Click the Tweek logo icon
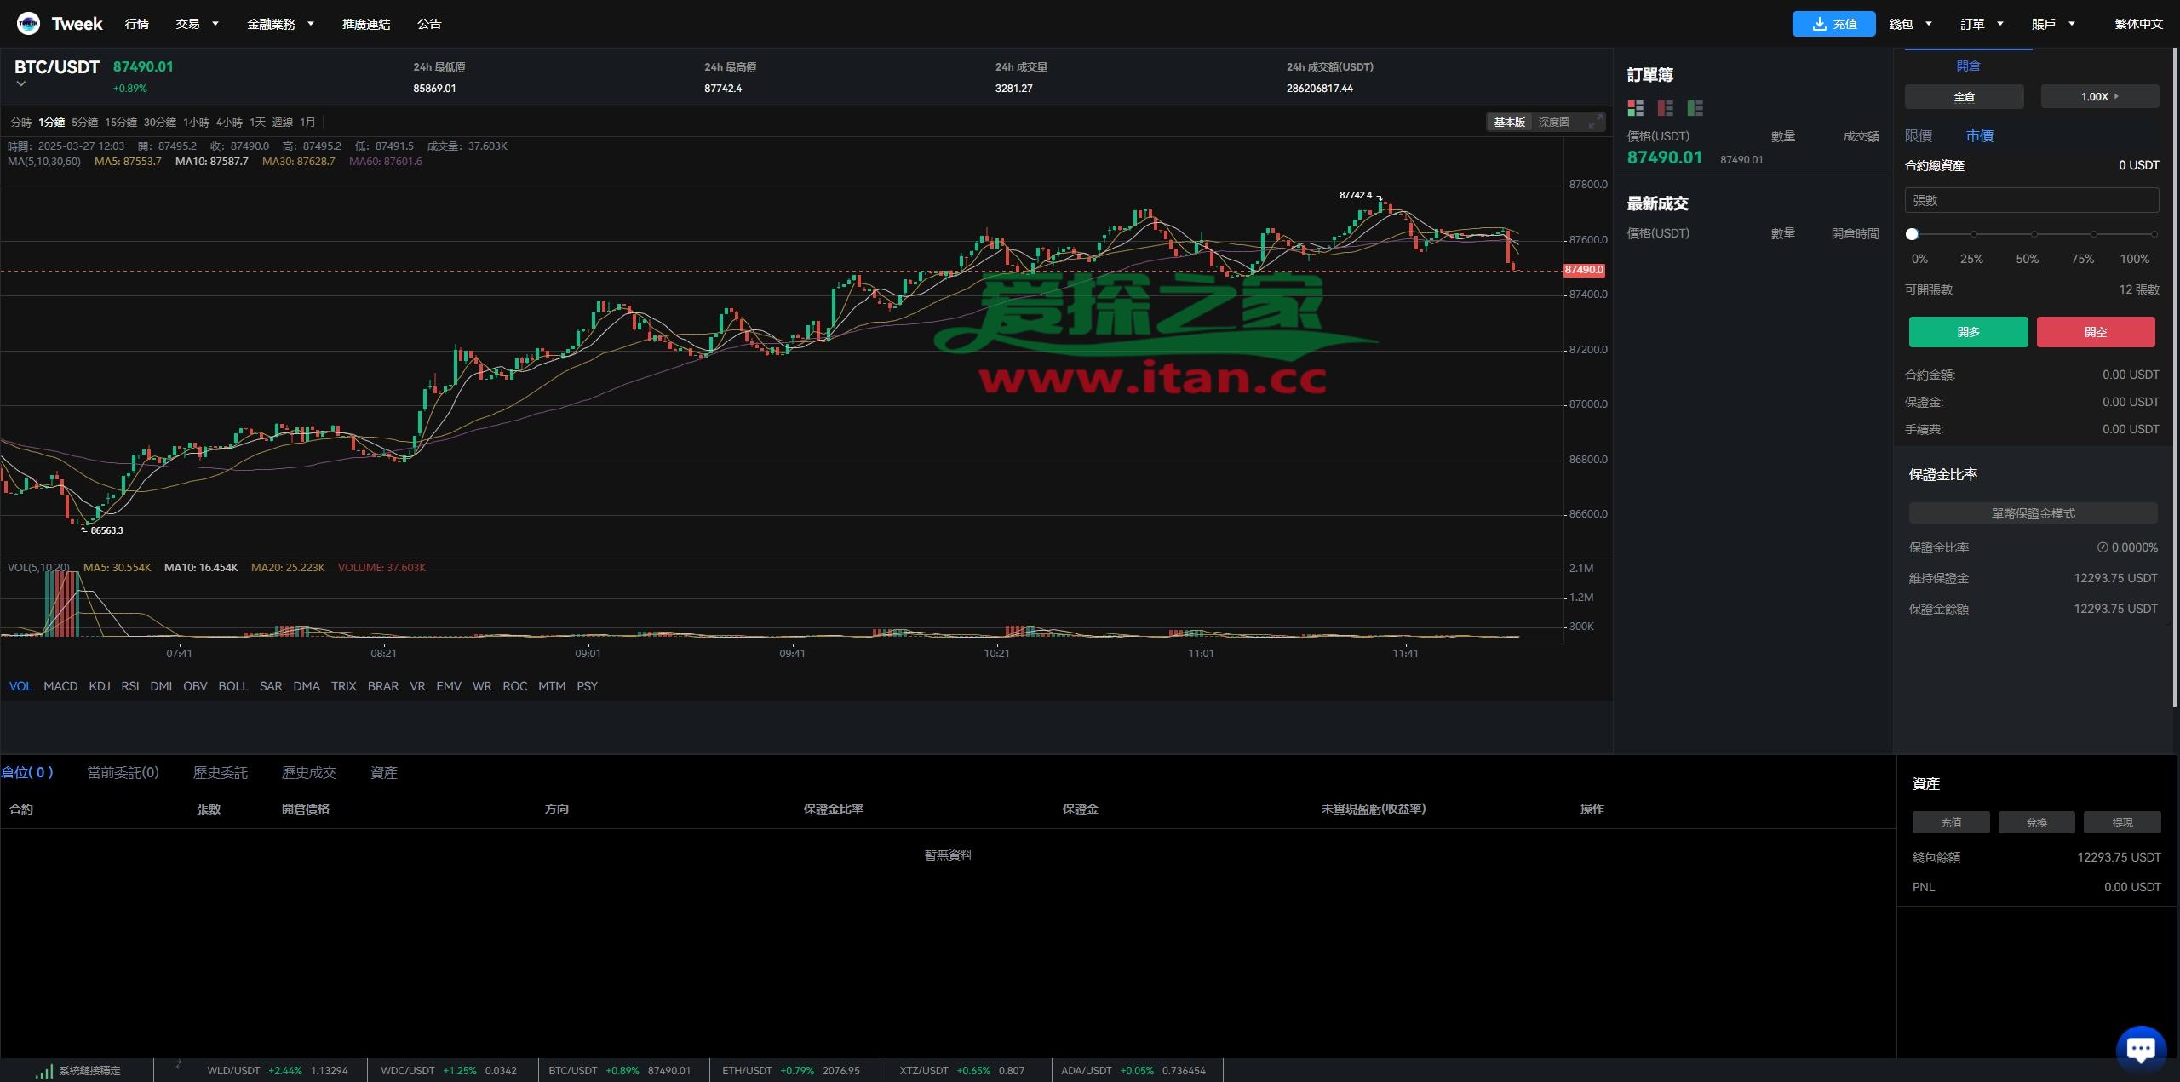The width and height of the screenshot is (2180, 1082). tap(28, 24)
